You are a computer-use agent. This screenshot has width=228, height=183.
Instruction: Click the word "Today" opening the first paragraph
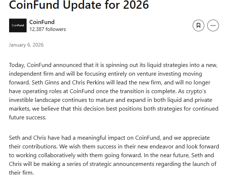pyautogui.click(x=17, y=65)
